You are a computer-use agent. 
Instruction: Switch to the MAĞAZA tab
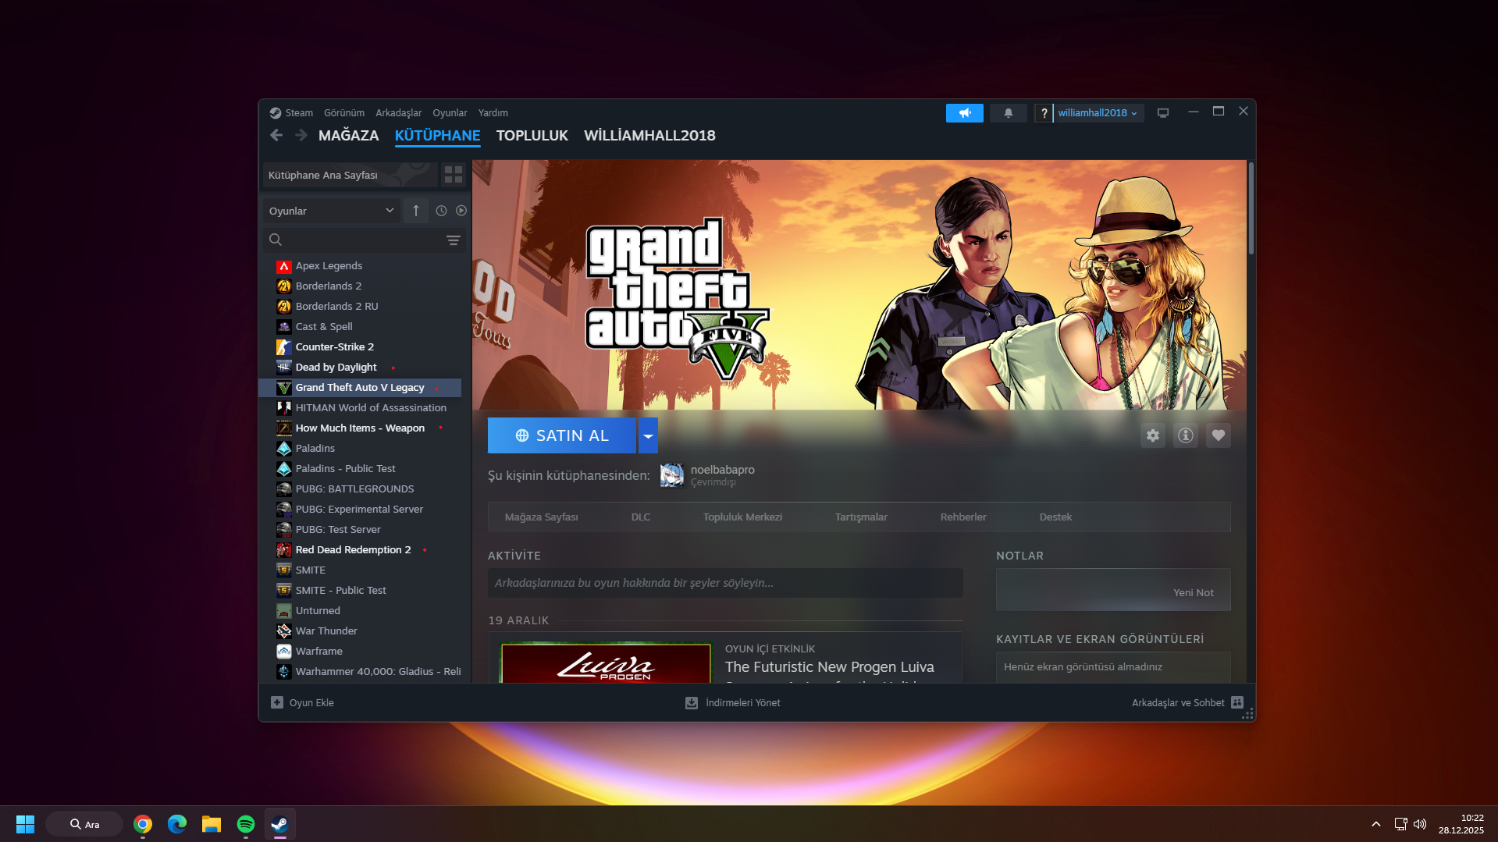(x=349, y=135)
